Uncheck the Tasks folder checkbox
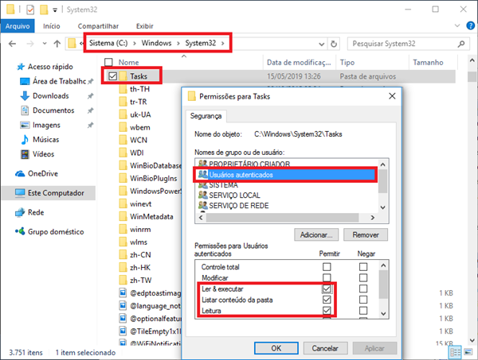The height and width of the screenshot is (360, 478). coord(112,76)
